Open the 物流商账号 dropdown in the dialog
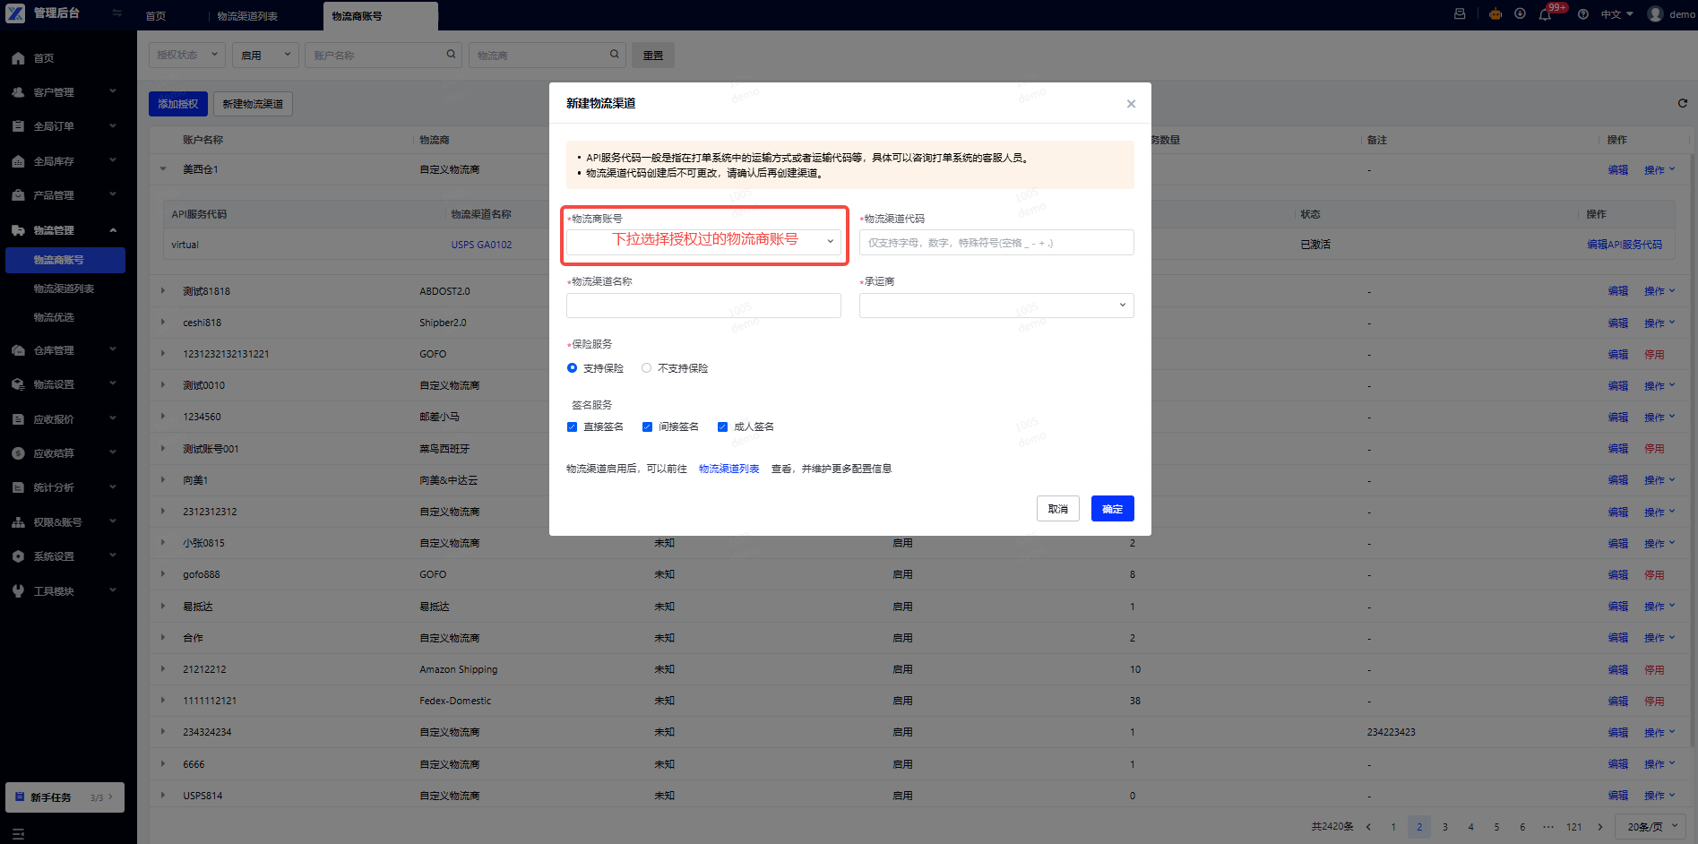This screenshot has height=844, width=1698. [703, 242]
